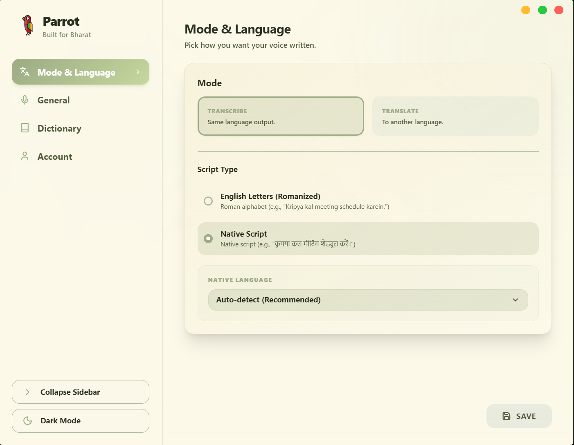Click the moon icon for Dark Mode
The height and width of the screenshot is (445, 574).
pyautogui.click(x=27, y=420)
